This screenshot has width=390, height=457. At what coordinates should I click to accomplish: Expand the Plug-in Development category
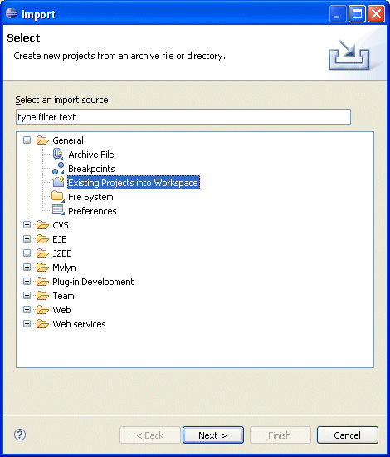coord(27,281)
